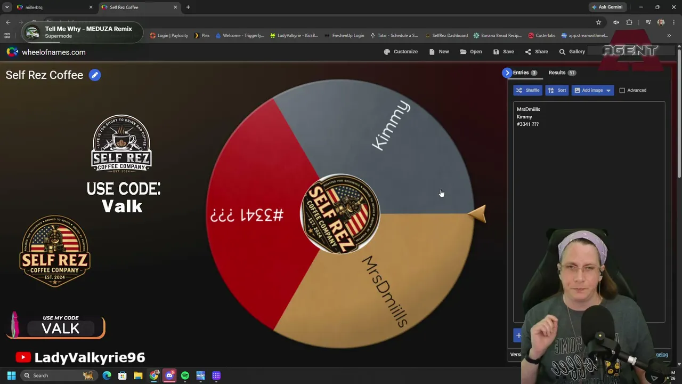The height and width of the screenshot is (384, 682).
Task: Open Microsoft Store from the taskbar
Action: click(123, 375)
